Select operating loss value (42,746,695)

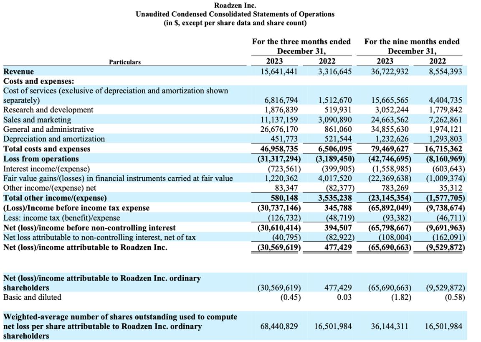tap(390, 159)
